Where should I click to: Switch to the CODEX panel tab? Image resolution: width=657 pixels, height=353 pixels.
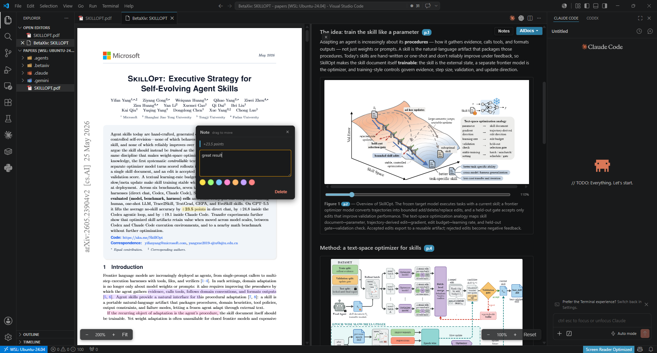point(592,18)
